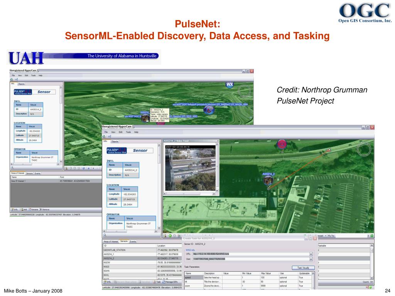Click compass ring on back window map
Viewport: 395px width, 296px height.
point(244,91)
